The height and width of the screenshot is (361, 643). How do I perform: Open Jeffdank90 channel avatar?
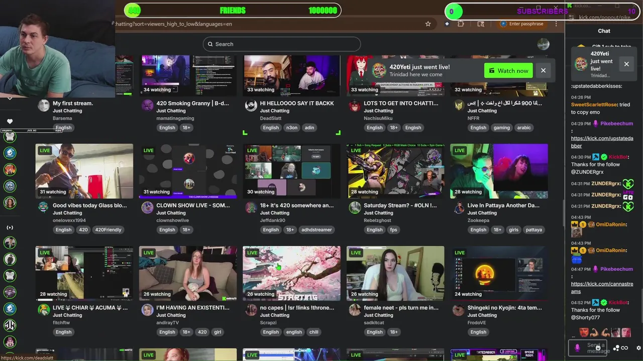[x=251, y=208]
